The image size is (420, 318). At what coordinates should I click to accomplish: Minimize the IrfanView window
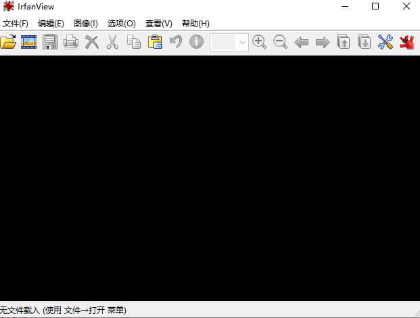(345, 6)
